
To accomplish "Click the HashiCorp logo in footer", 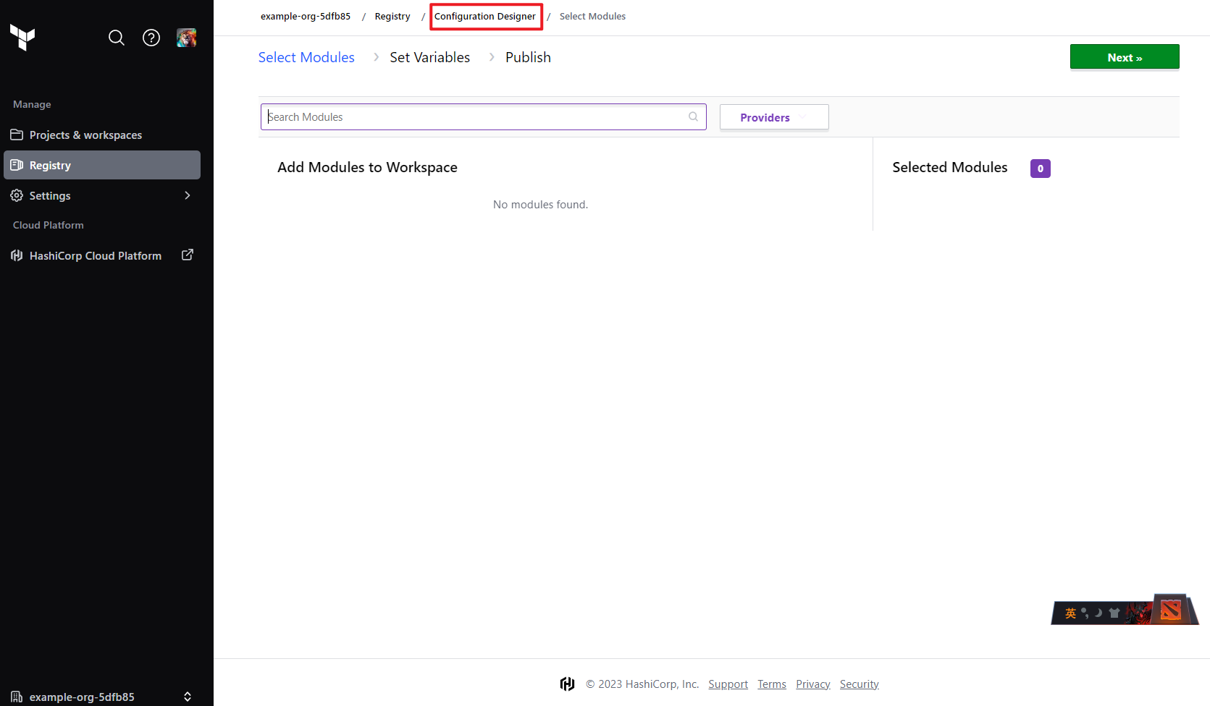I will (x=567, y=684).
